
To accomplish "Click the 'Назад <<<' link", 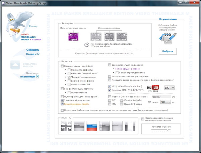I will click(x=33, y=54).
